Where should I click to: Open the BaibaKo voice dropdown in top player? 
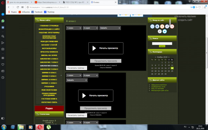point(110,28)
